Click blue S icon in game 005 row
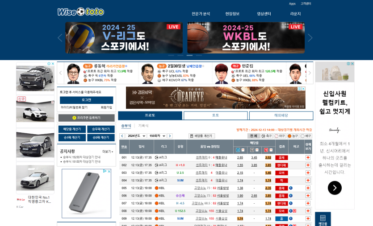Screen dimensions: 373x226 pos(291,188)
